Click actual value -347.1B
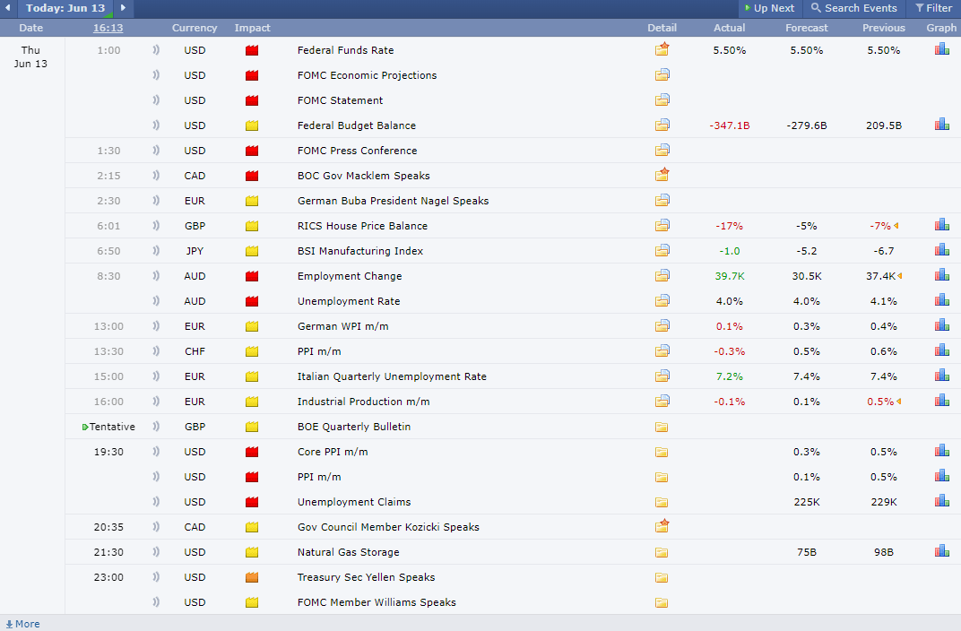961x631 pixels. [x=730, y=125]
